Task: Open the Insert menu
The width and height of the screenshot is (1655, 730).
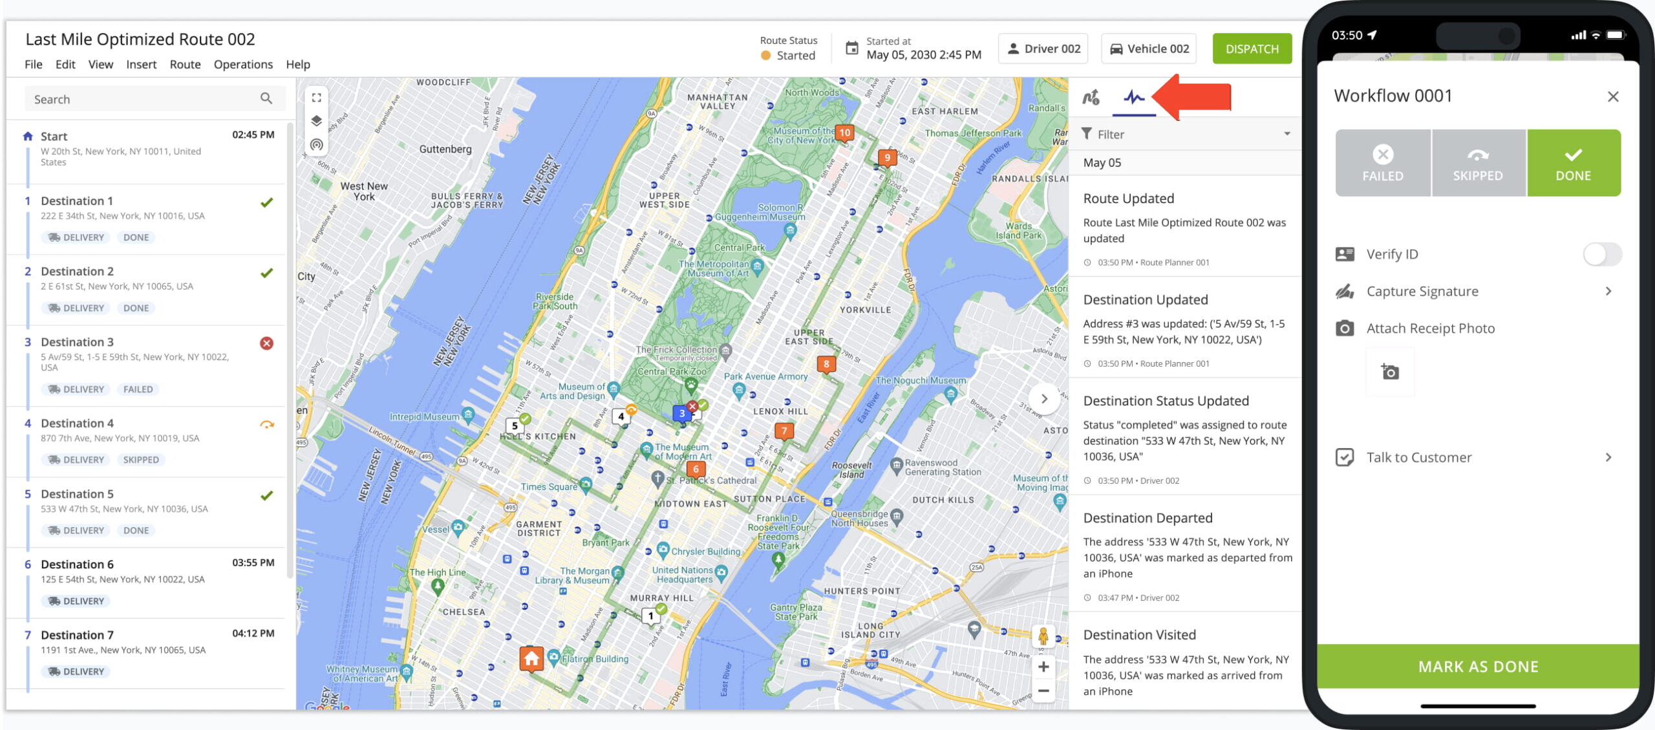Action: pyautogui.click(x=141, y=64)
